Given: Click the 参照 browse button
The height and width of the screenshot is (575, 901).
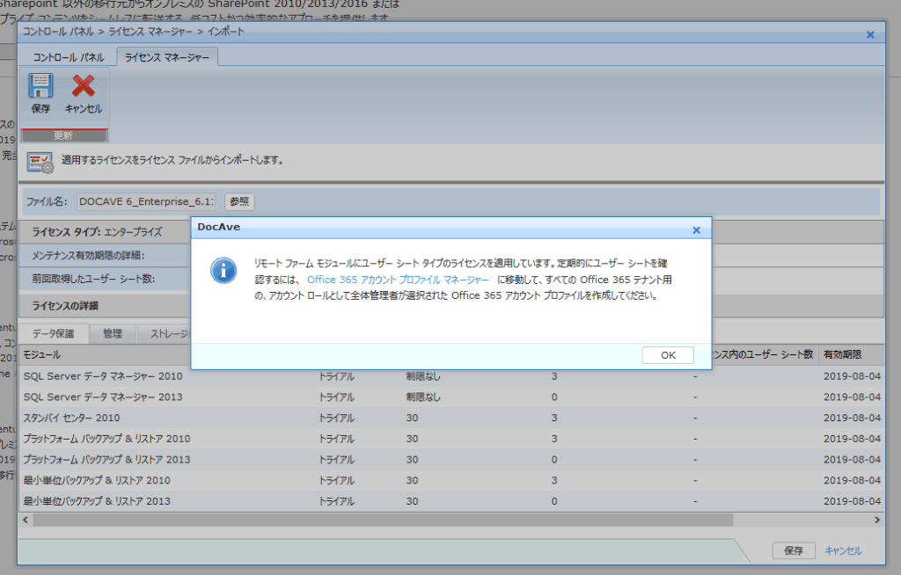Looking at the screenshot, I should point(239,201).
